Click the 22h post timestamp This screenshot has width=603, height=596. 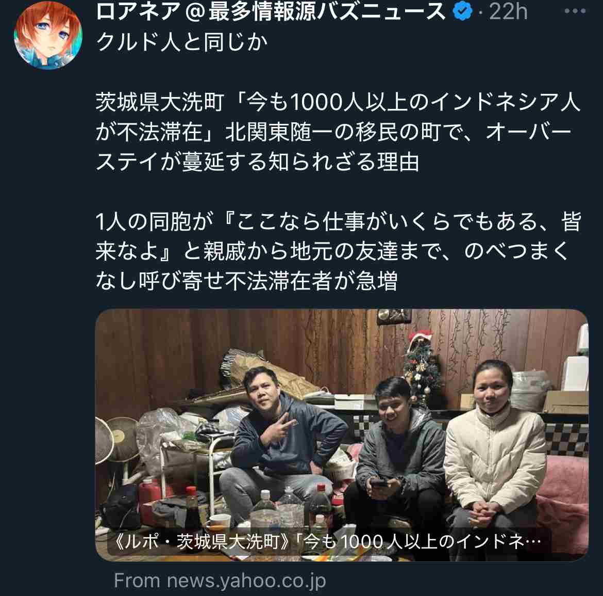pyautogui.click(x=508, y=11)
